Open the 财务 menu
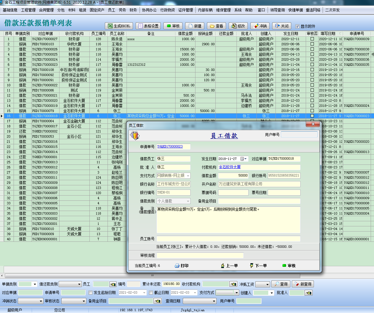 point(133,10)
